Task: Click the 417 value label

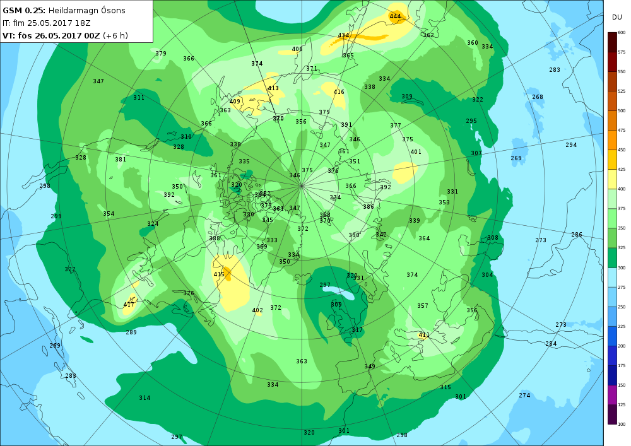Action: point(129,305)
